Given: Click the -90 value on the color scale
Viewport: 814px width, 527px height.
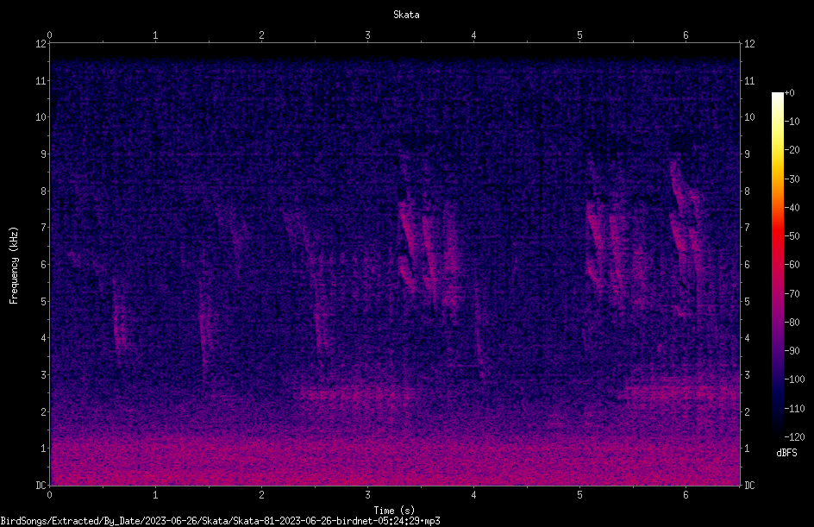Looking at the screenshot, I should tap(792, 351).
